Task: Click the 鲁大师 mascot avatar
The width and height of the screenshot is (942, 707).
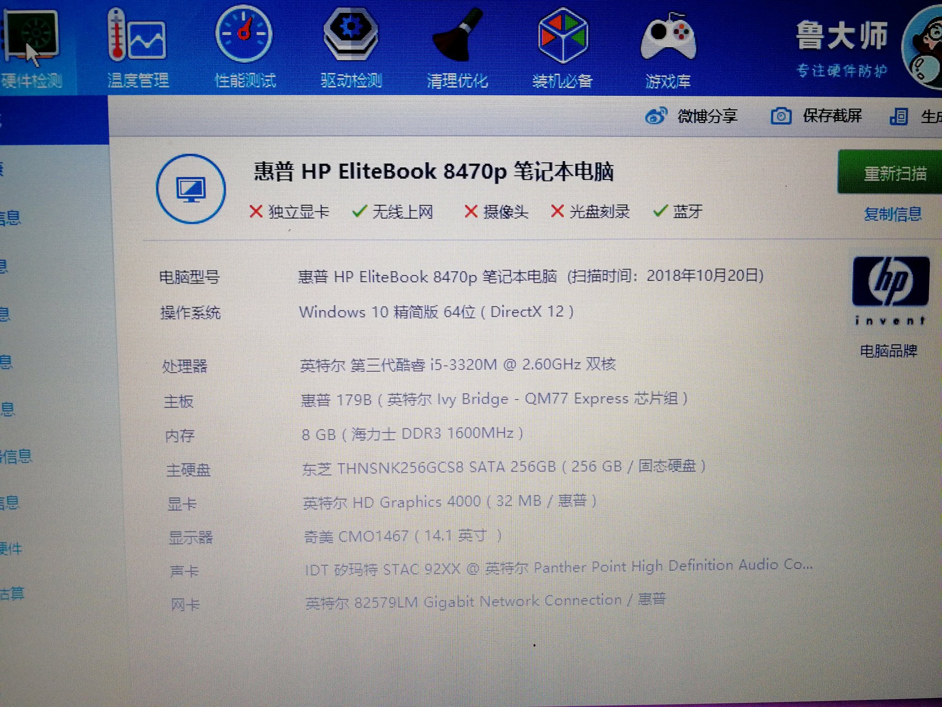Action: [x=923, y=47]
